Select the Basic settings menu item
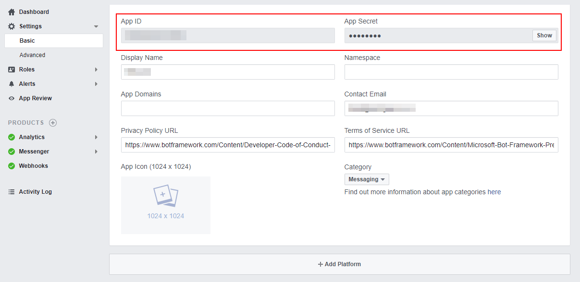The image size is (580, 282). click(x=27, y=41)
